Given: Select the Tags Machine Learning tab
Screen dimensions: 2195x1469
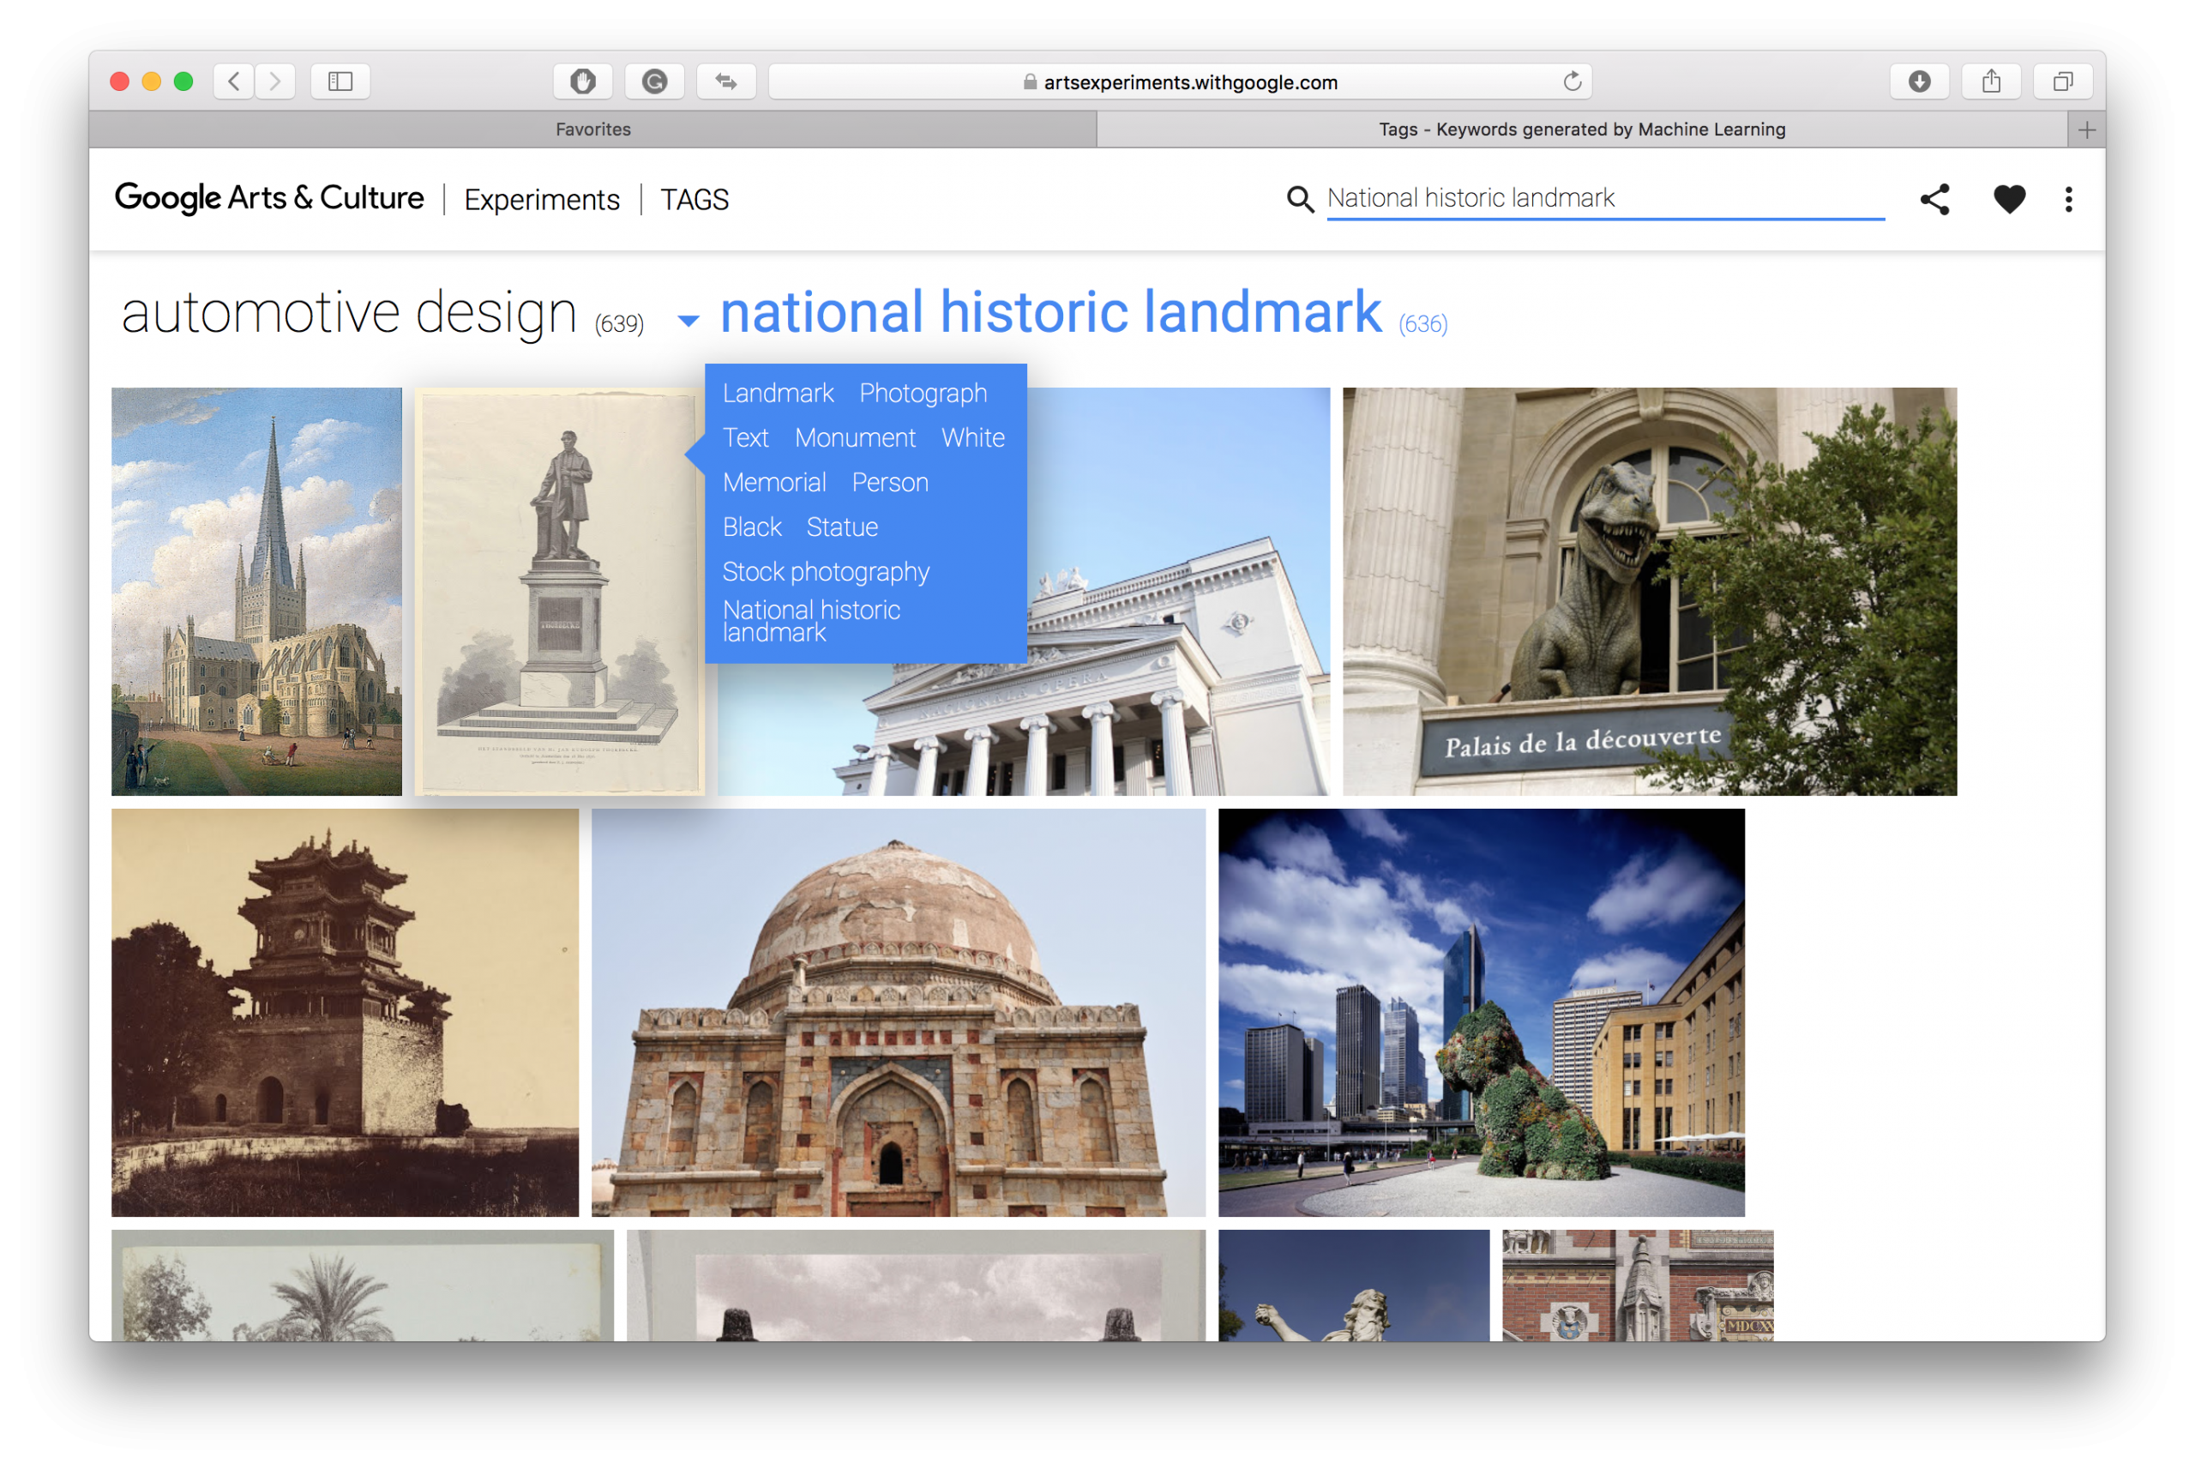Looking at the screenshot, I should pos(1581,129).
